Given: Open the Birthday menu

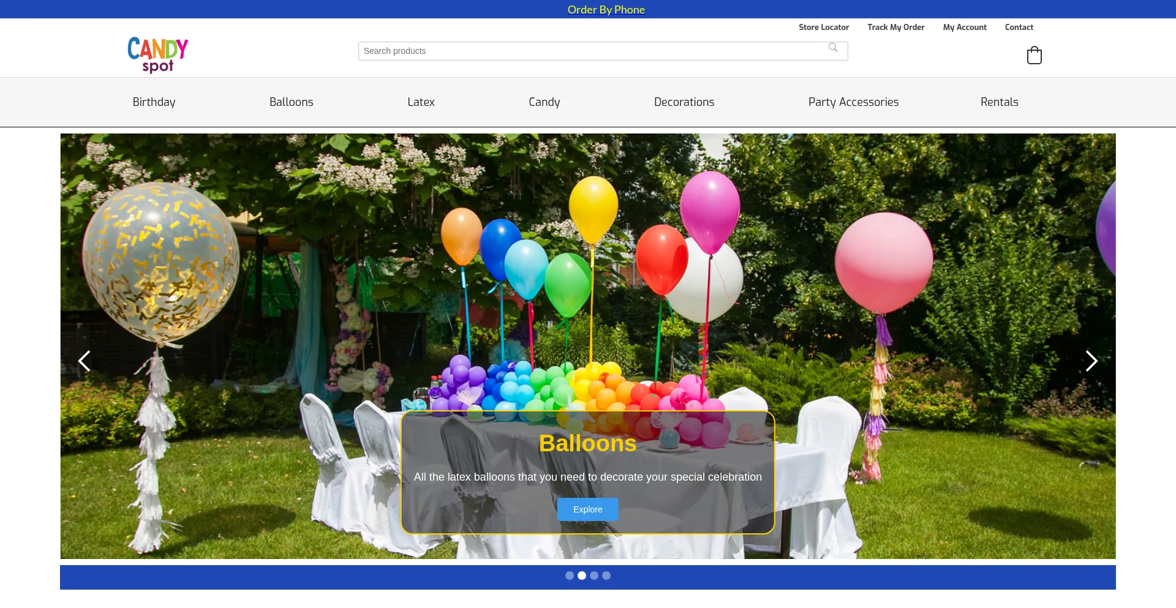Looking at the screenshot, I should [154, 102].
